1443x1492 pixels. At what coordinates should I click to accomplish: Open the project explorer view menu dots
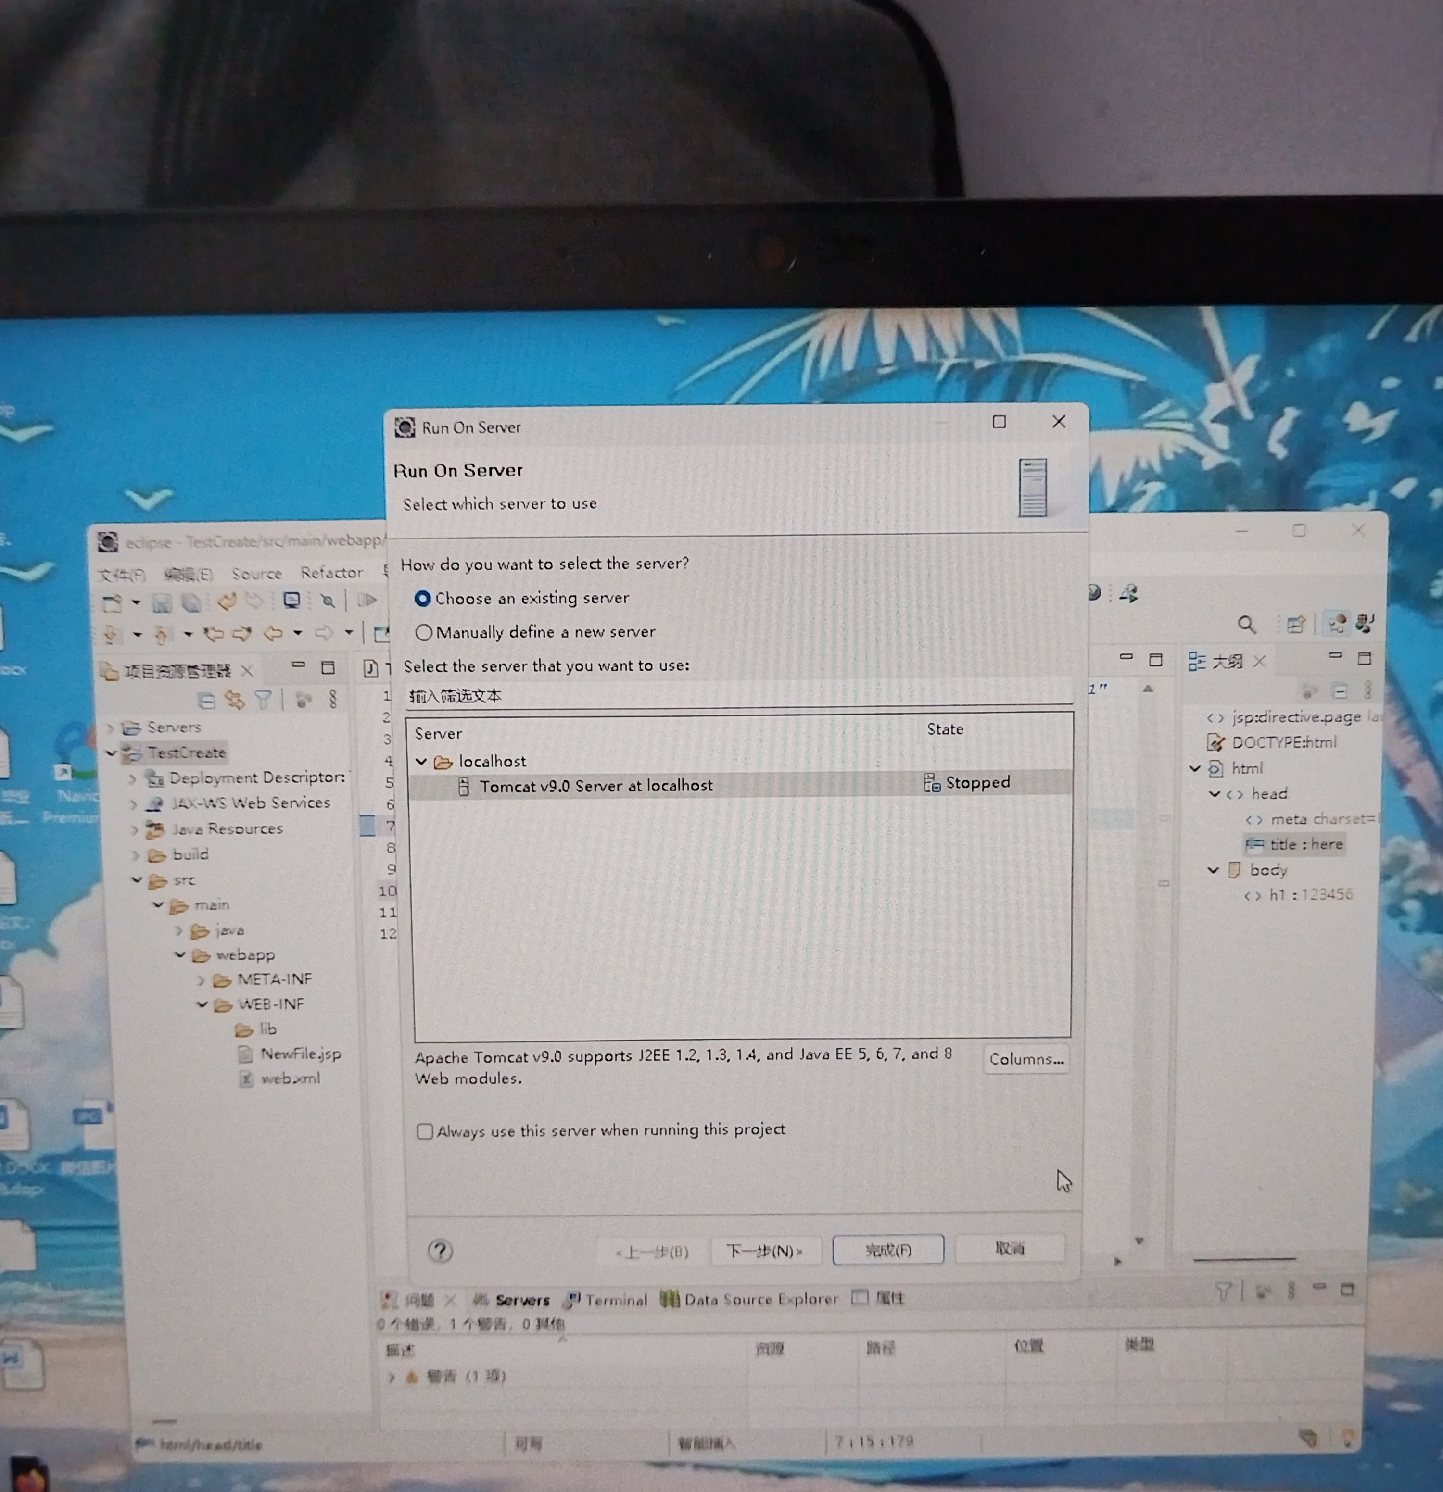(333, 699)
